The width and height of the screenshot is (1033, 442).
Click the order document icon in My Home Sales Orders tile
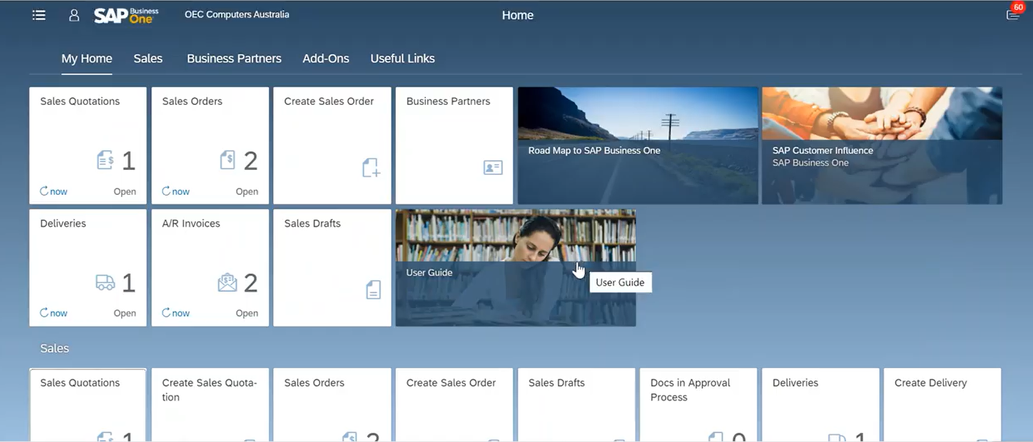[227, 160]
